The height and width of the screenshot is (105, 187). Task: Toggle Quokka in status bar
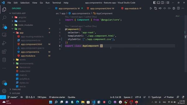point(71,97)
